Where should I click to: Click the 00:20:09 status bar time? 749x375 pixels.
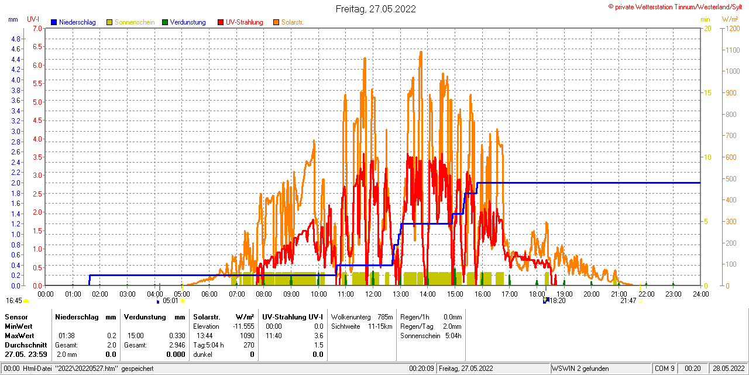[x=421, y=369]
